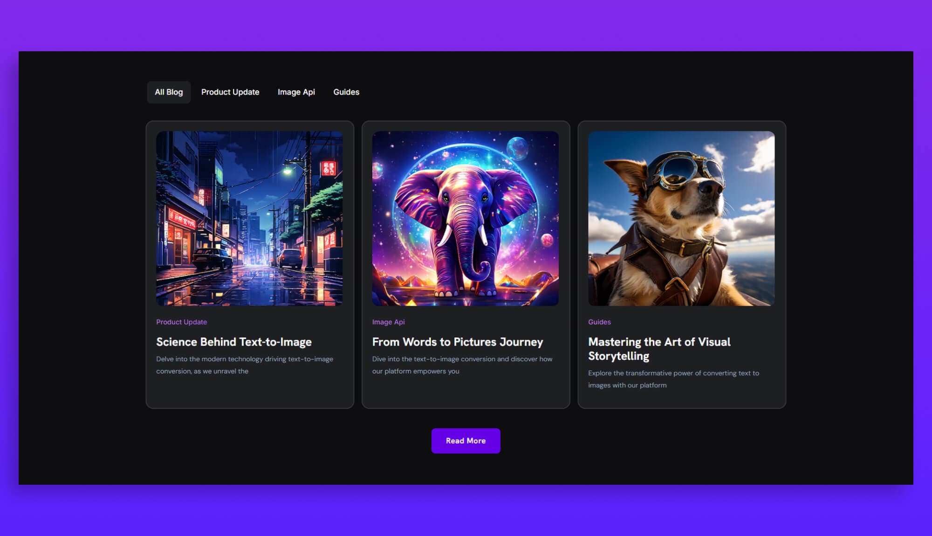
Task: Select the first blog card
Action: click(x=250, y=263)
